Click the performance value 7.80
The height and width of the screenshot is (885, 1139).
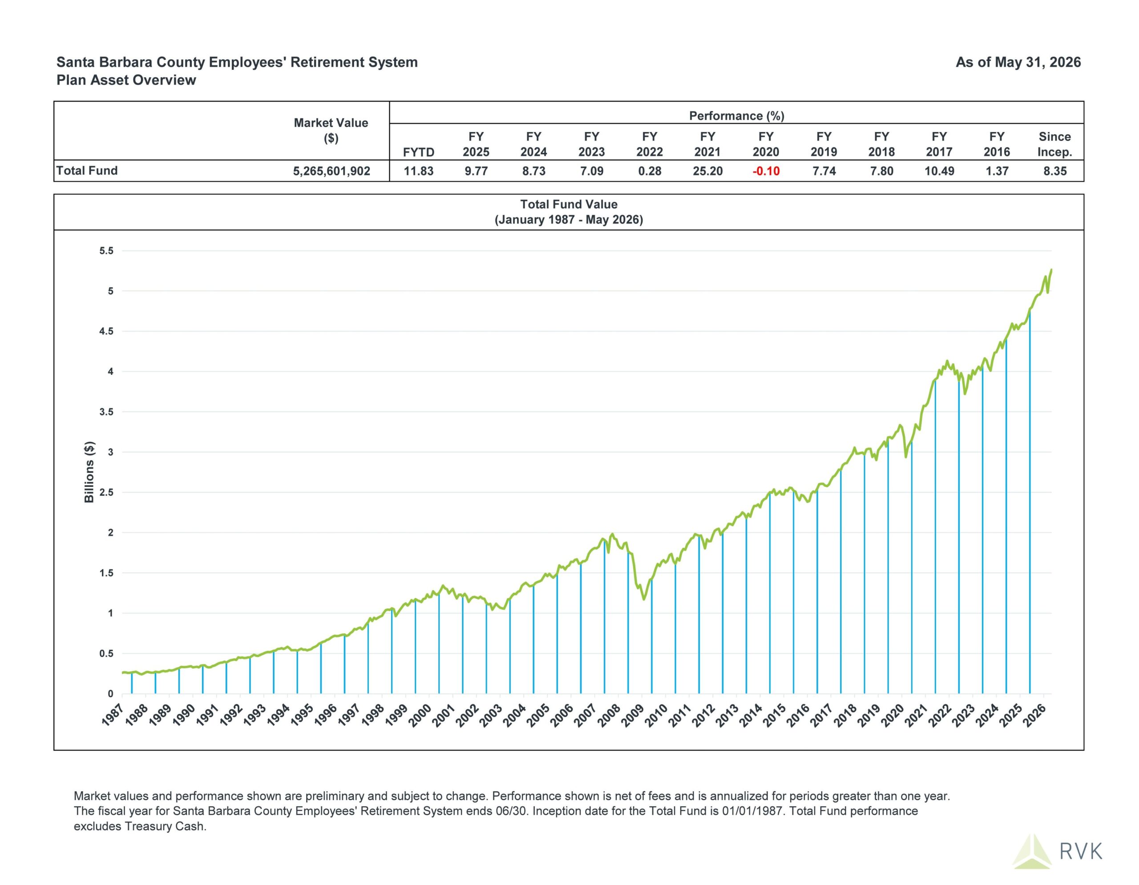(881, 171)
